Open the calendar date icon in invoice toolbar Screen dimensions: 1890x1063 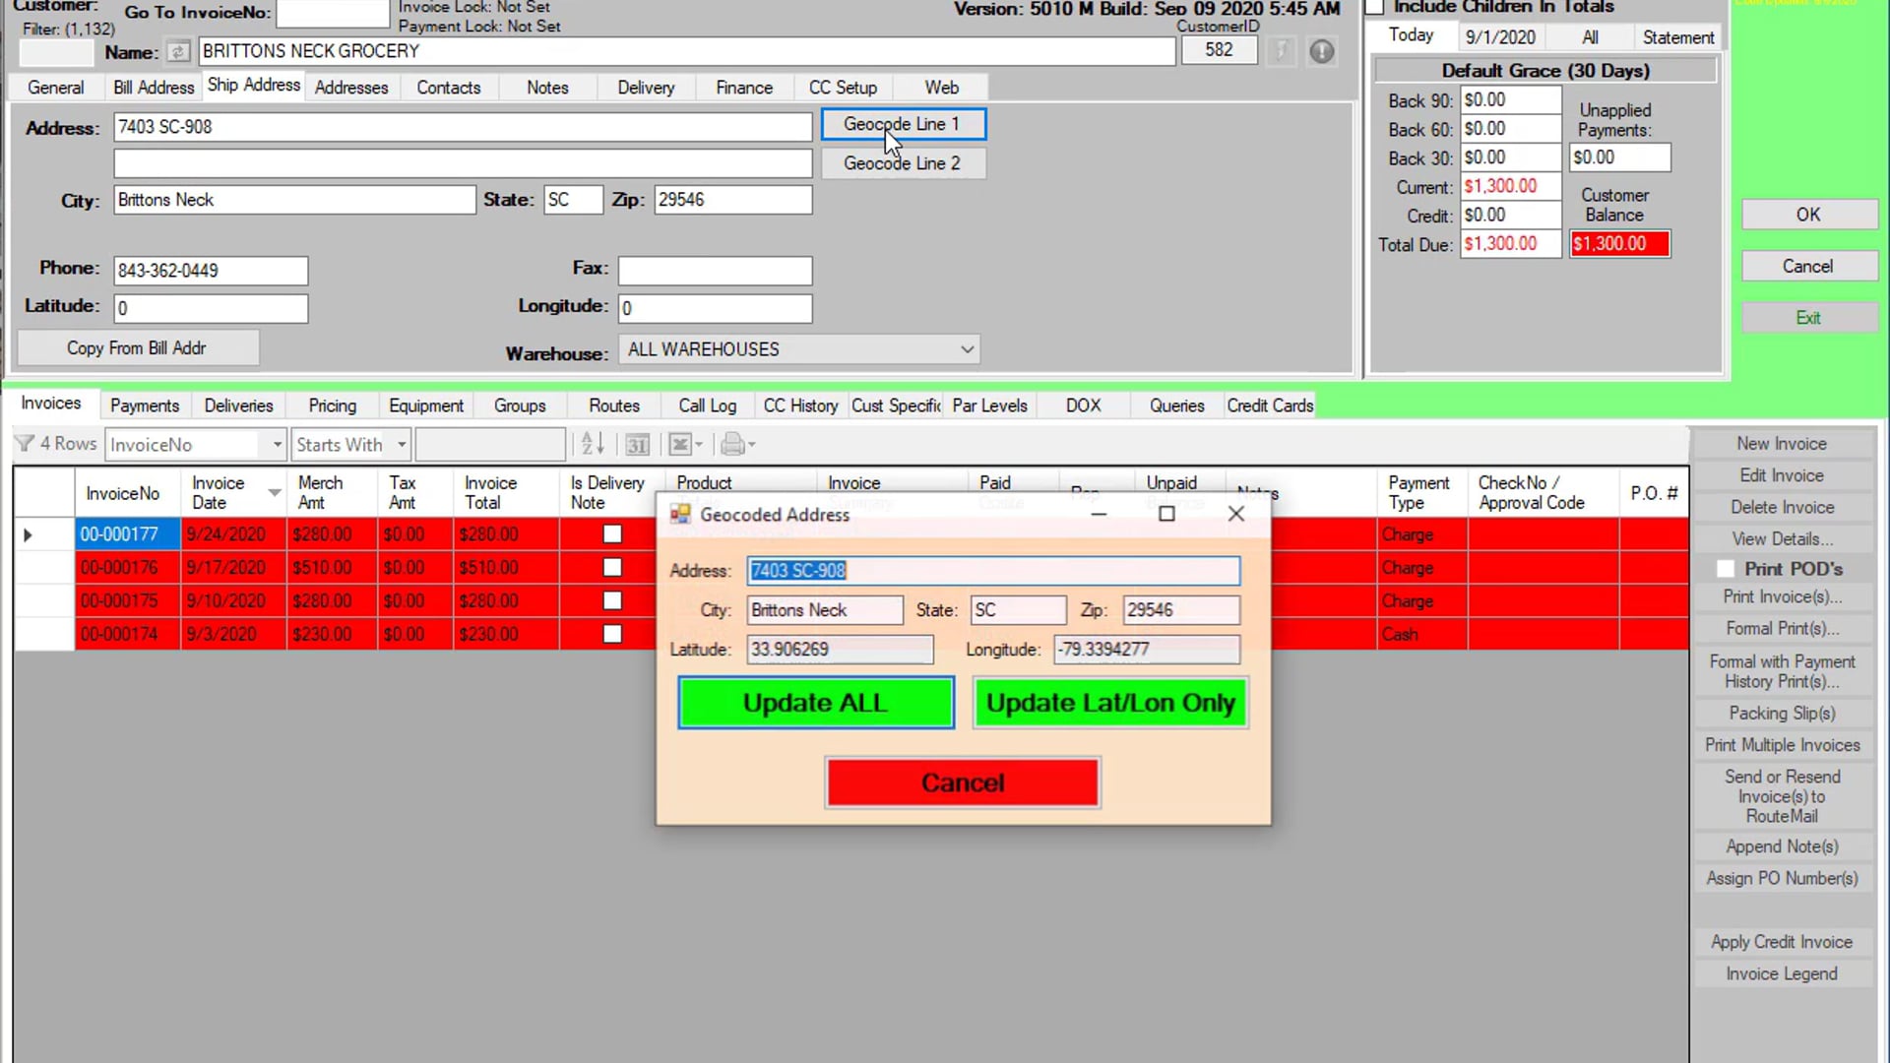(x=637, y=445)
